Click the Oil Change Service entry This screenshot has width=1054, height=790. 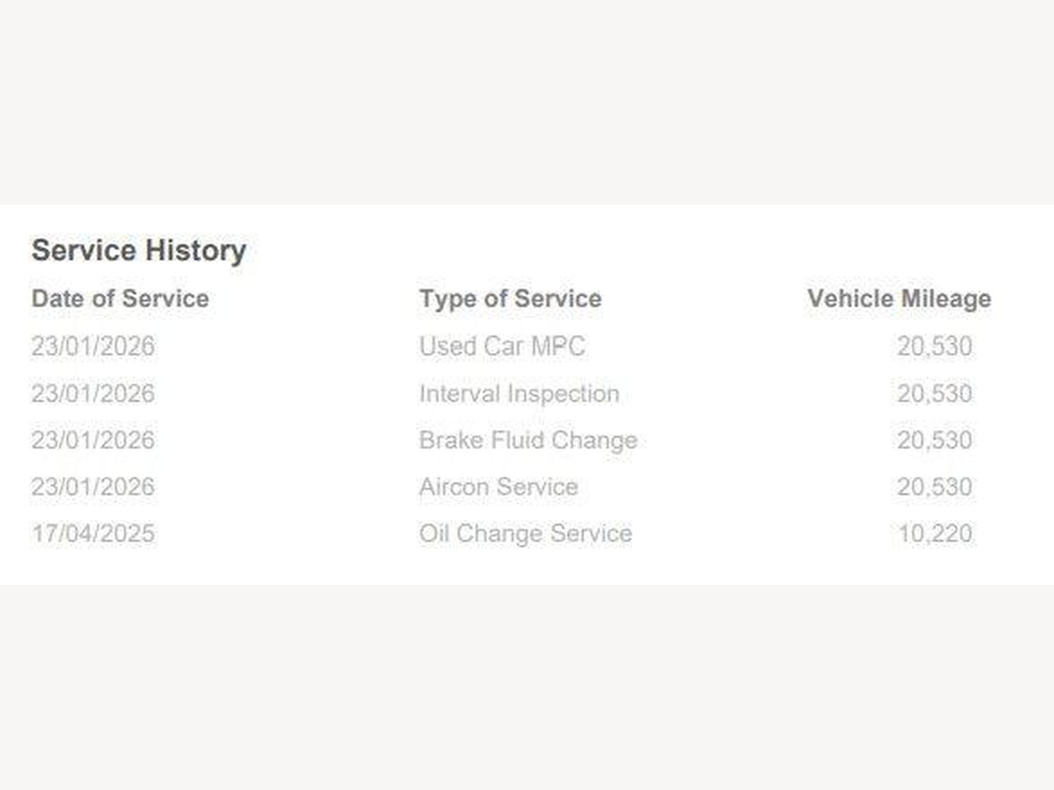[x=525, y=533]
